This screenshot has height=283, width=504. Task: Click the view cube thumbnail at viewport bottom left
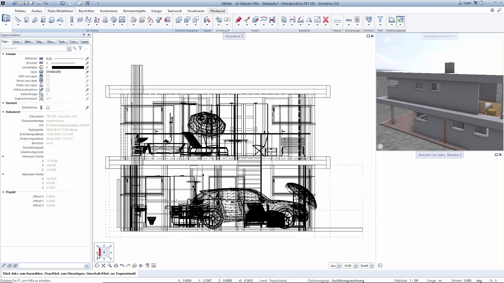click(x=104, y=252)
